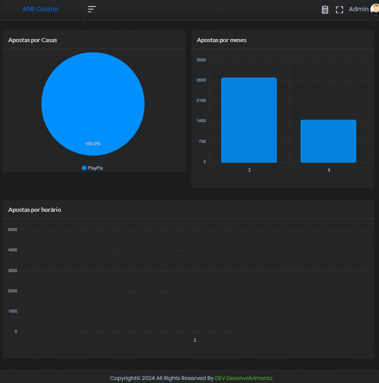Click the Apostas por meses card title
Image resolution: width=379 pixels, height=383 pixels.
click(222, 40)
